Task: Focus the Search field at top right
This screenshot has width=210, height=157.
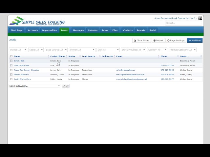Action: (x=183, y=23)
